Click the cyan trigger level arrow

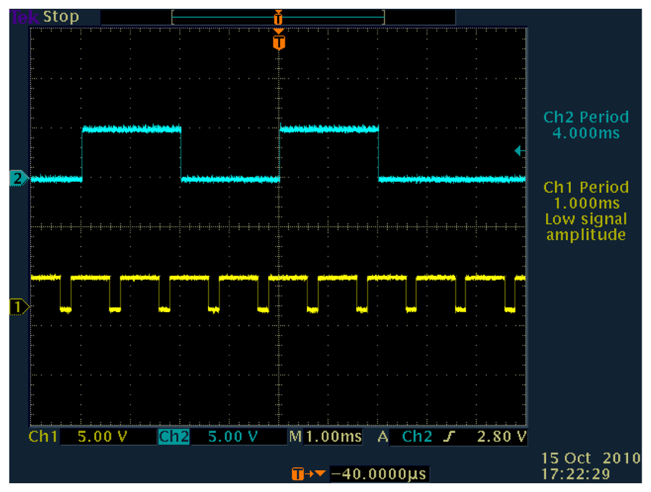coord(518,151)
